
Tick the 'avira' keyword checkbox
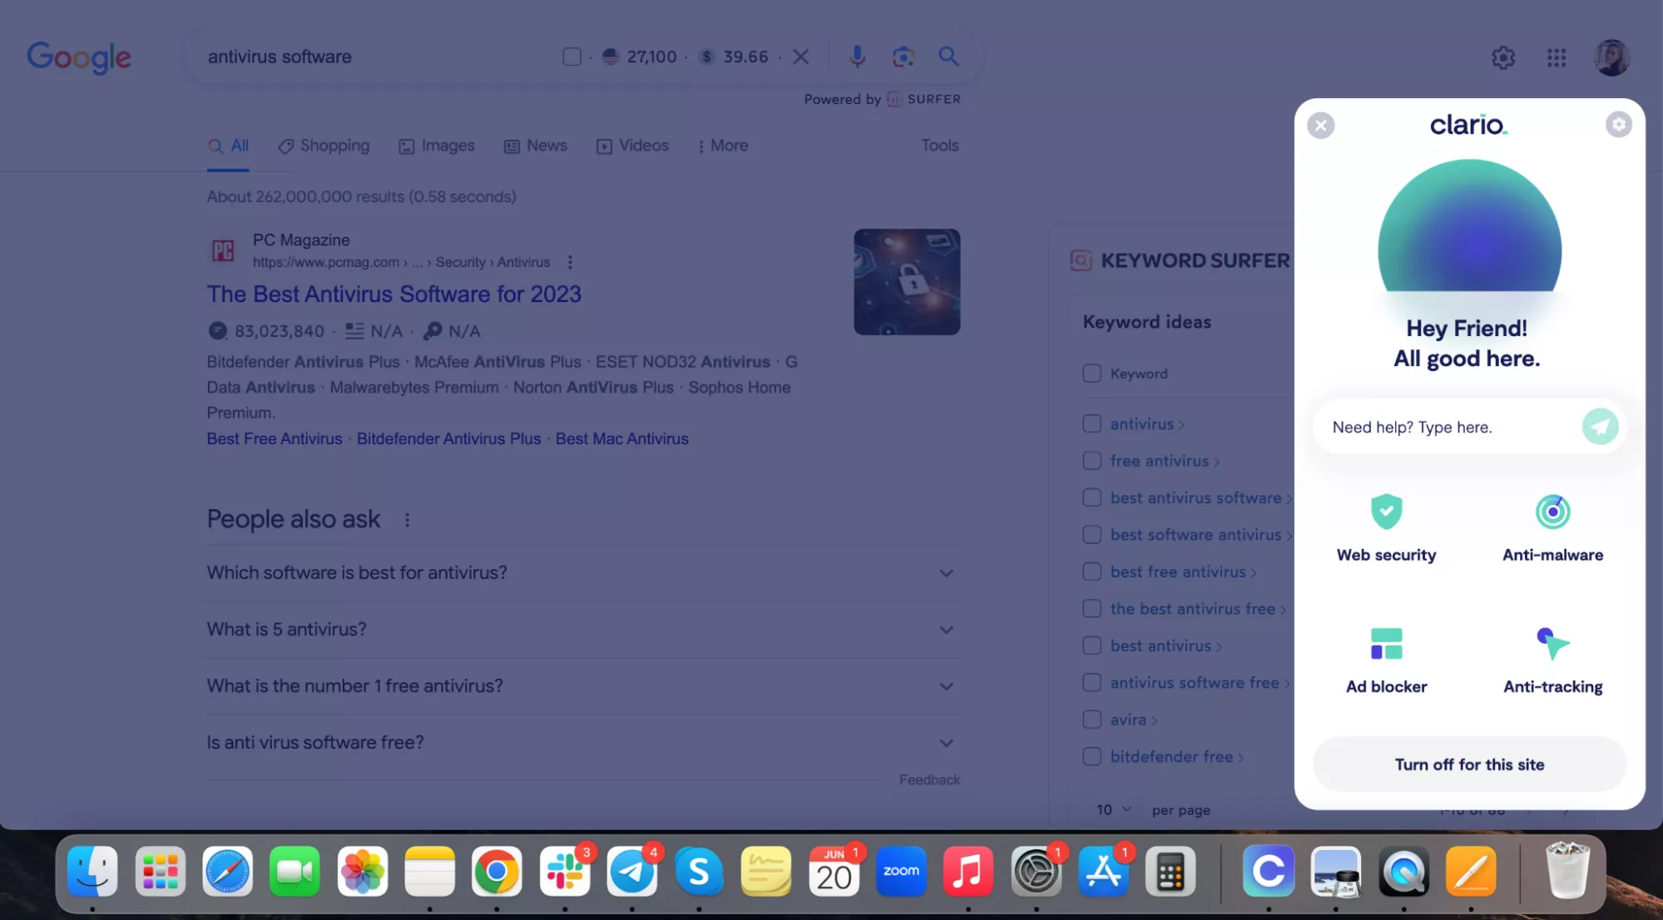1091,720
